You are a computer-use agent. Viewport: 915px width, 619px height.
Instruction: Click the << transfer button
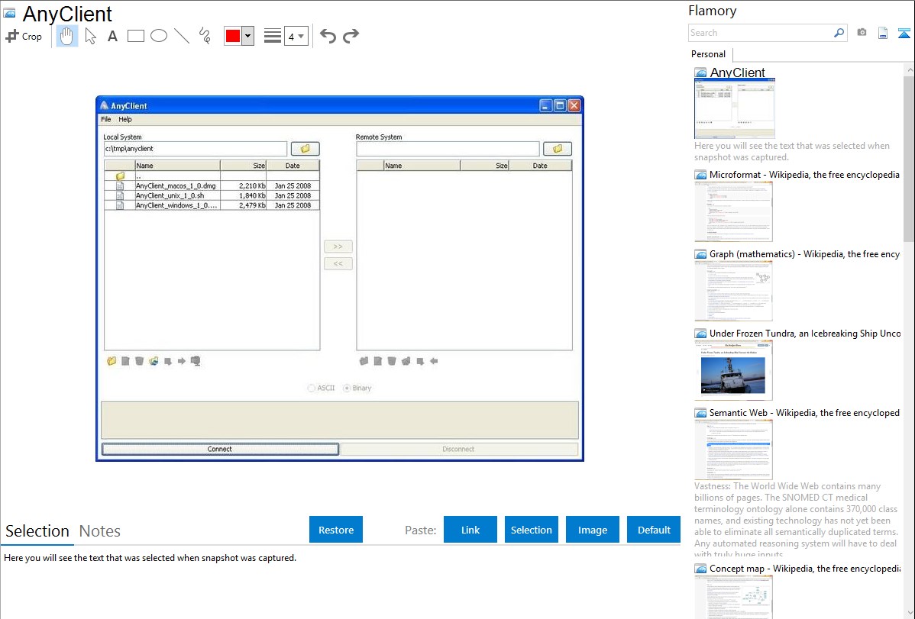(x=338, y=263)
